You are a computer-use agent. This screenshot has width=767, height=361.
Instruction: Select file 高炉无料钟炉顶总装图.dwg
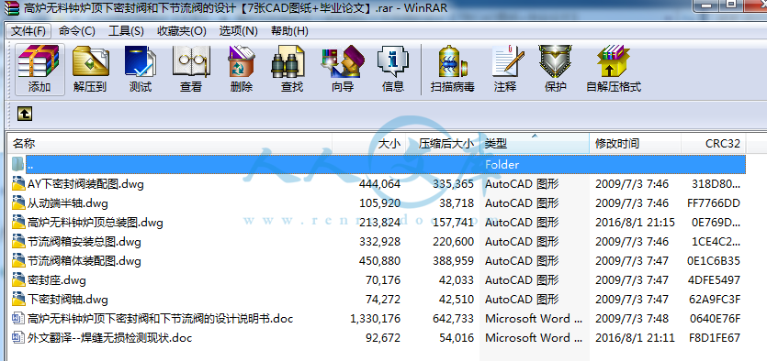point(95,223)
